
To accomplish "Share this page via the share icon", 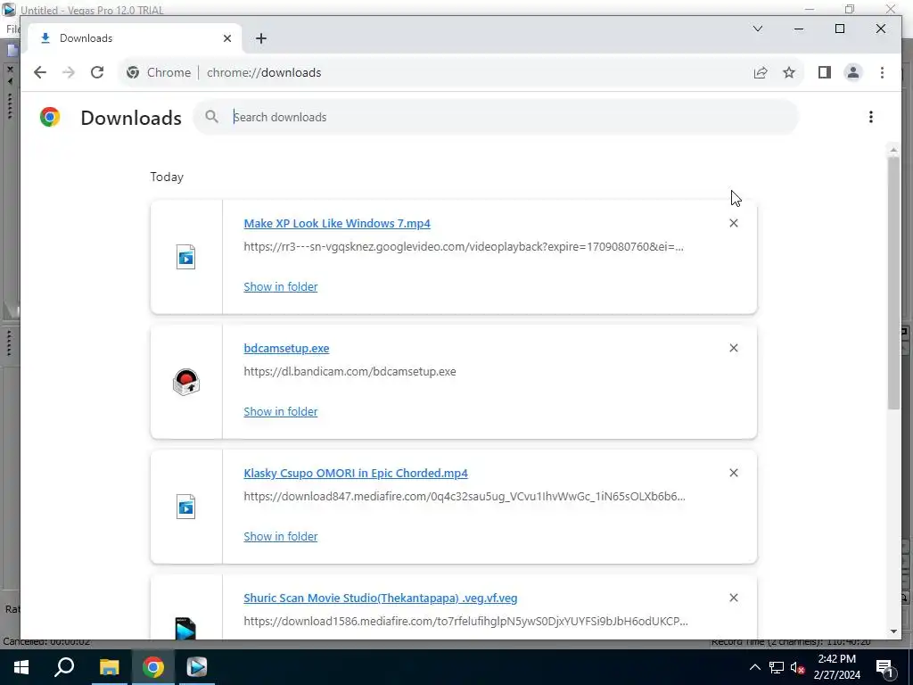I will click(761, 72).
